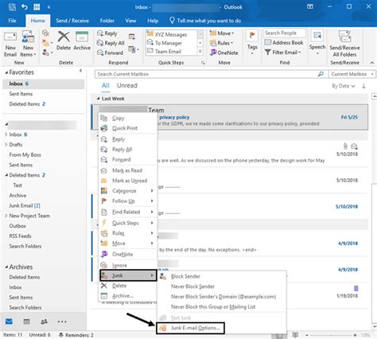
Task: Switch to Calendar view in navigation bar
Action: pyautogui.click(x=26, y=321)
